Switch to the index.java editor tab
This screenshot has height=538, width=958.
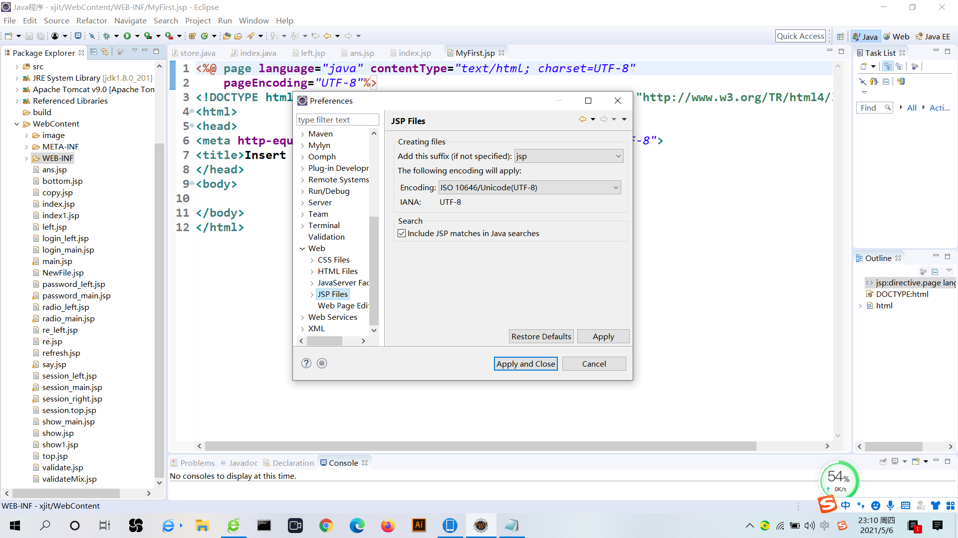(257, 53)
